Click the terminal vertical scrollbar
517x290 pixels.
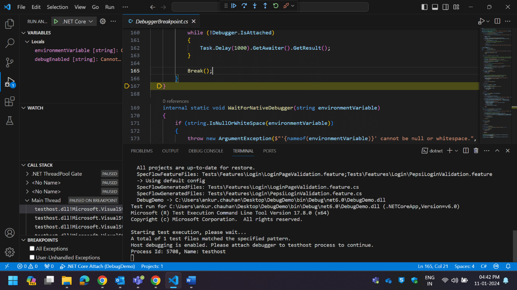(514, 246)
